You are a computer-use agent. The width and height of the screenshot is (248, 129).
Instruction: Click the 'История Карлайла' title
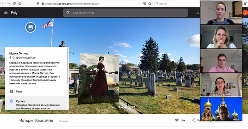(36, 120)
